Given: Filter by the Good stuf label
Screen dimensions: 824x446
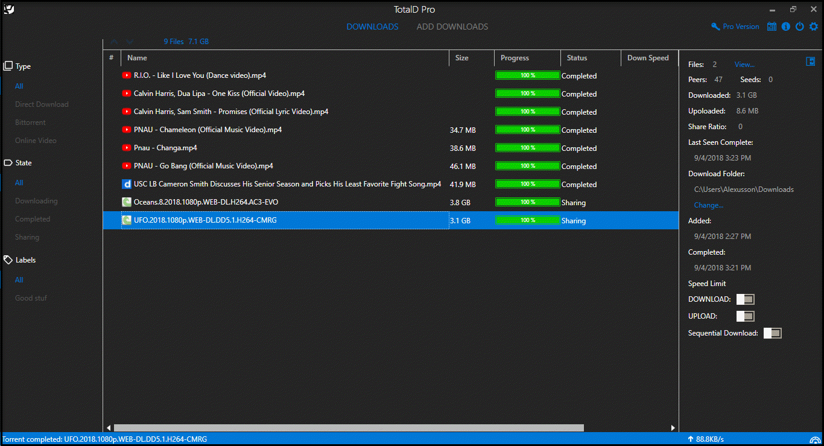Looking at the screenshot, I should tap(31, 298).
